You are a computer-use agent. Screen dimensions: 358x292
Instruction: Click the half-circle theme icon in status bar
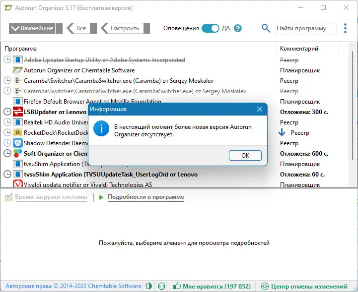coord(148,286)
